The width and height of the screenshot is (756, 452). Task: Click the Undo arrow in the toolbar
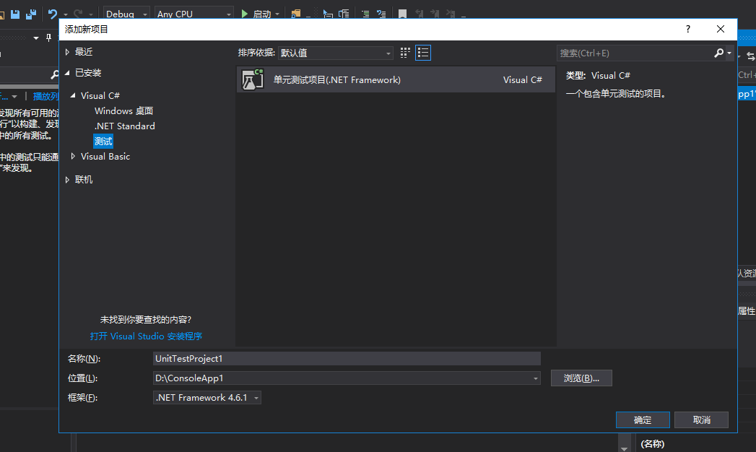tap(53, 14)
